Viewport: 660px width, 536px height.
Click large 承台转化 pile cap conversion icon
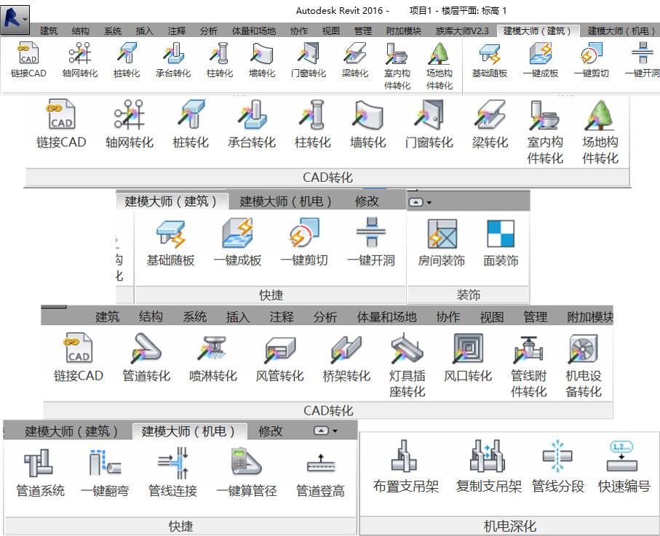point(252,114)
